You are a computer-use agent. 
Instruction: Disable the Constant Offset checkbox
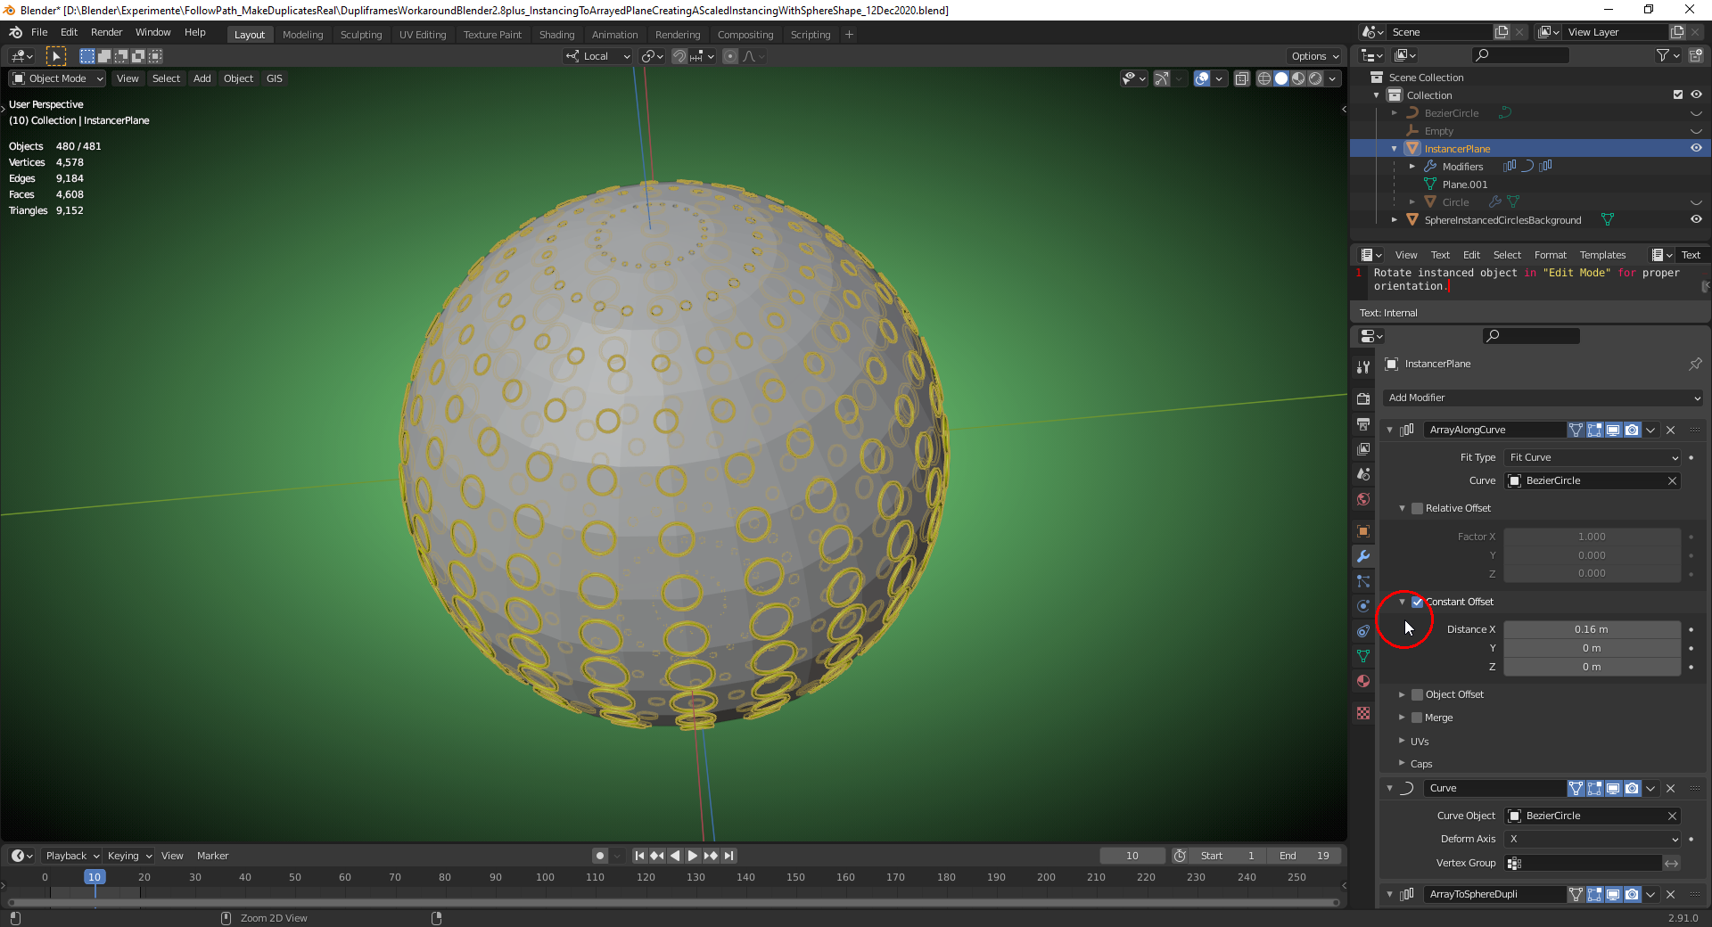click(x=1417, y=602)
